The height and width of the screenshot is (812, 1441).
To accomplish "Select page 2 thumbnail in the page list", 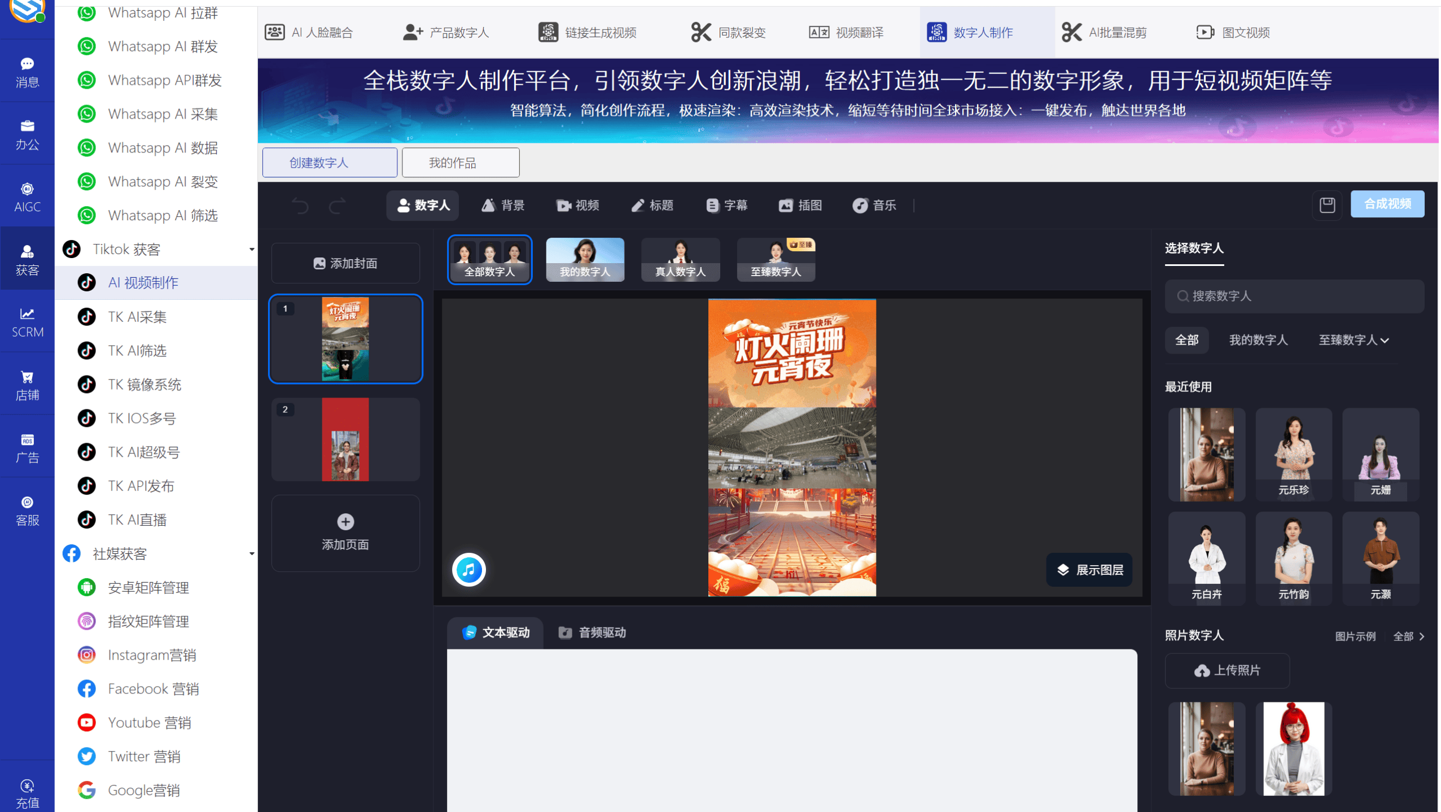I will [345, 440].
